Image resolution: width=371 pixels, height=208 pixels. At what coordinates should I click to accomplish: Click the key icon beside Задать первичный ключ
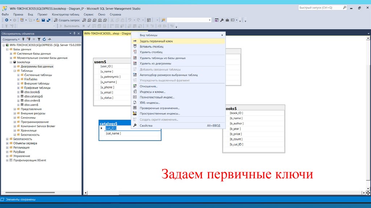(x=135, y=41)
